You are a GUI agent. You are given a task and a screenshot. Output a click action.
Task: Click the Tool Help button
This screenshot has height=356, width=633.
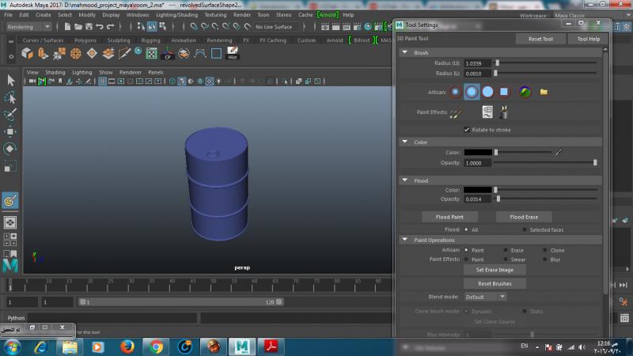coord(588,39)
